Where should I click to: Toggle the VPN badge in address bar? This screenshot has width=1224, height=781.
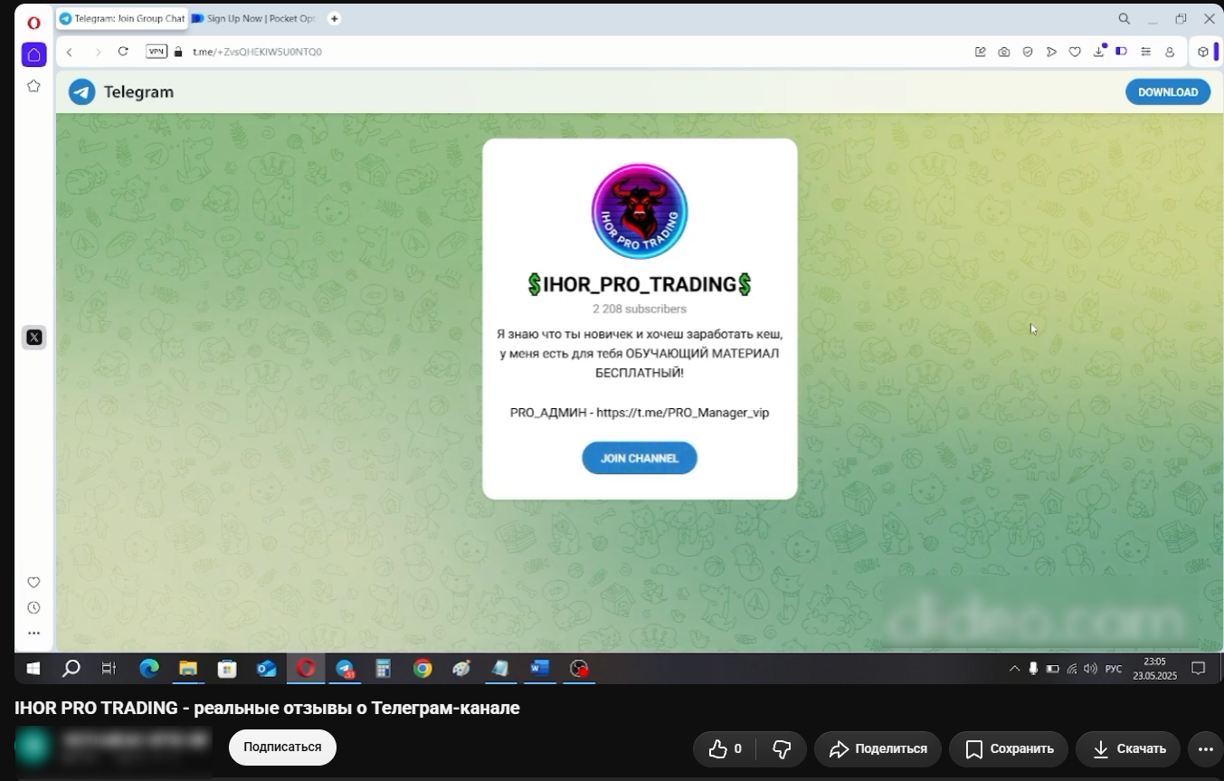(157, 52)
